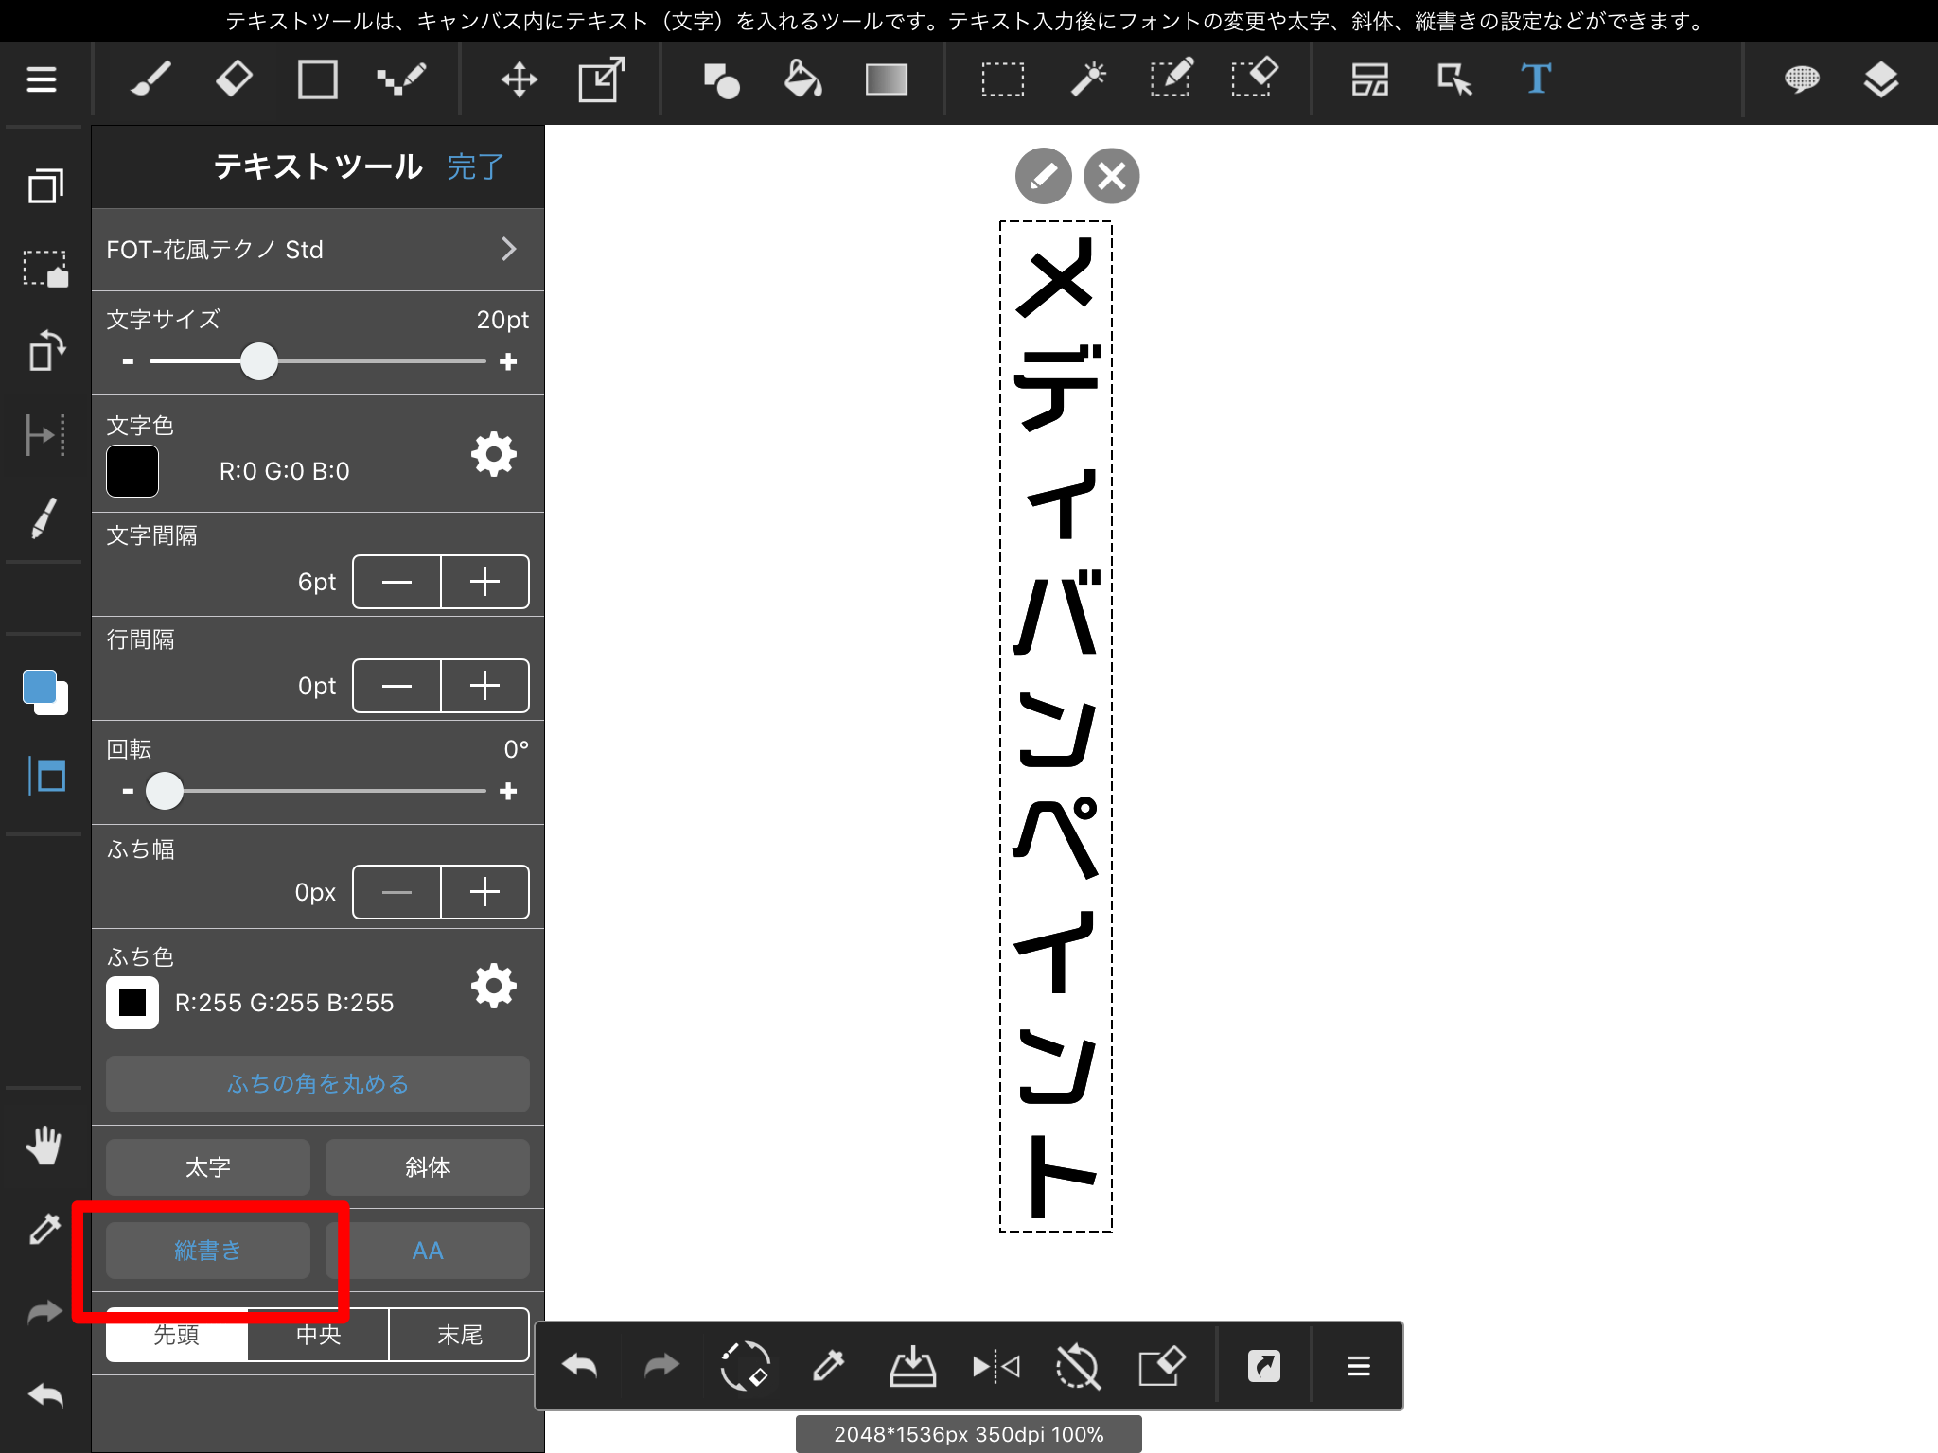Select the Eraser tool
The height and width of the screenshot is (1453, 1938).
(234, 79)
